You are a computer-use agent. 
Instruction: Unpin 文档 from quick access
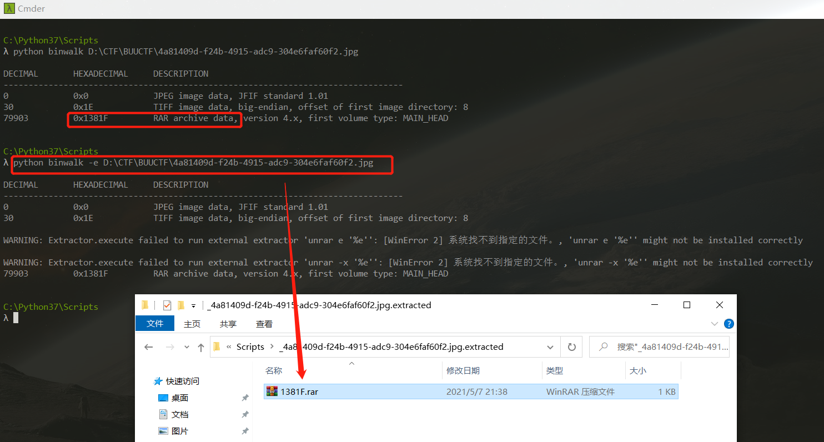[245, 414]
